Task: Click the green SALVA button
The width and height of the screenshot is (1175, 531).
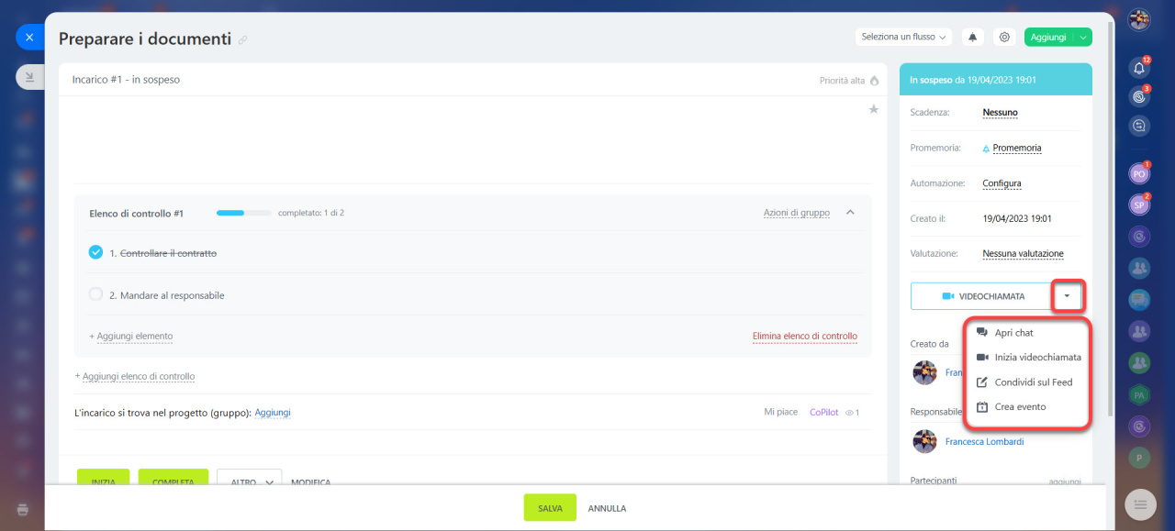Action: point(550,508)
